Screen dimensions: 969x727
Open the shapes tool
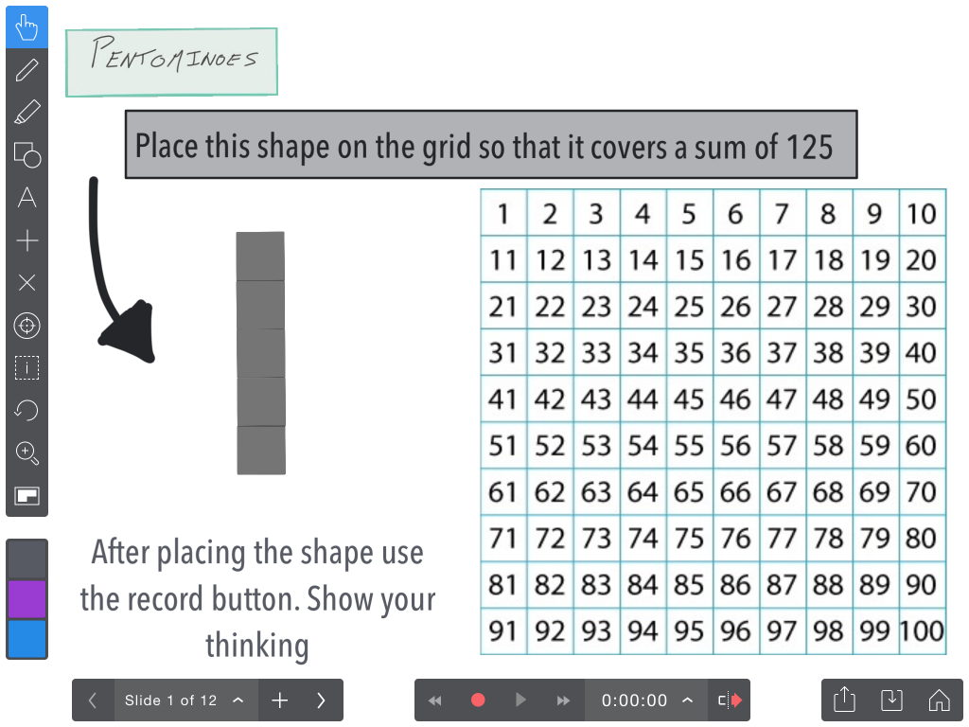click(x=26, y=154)
